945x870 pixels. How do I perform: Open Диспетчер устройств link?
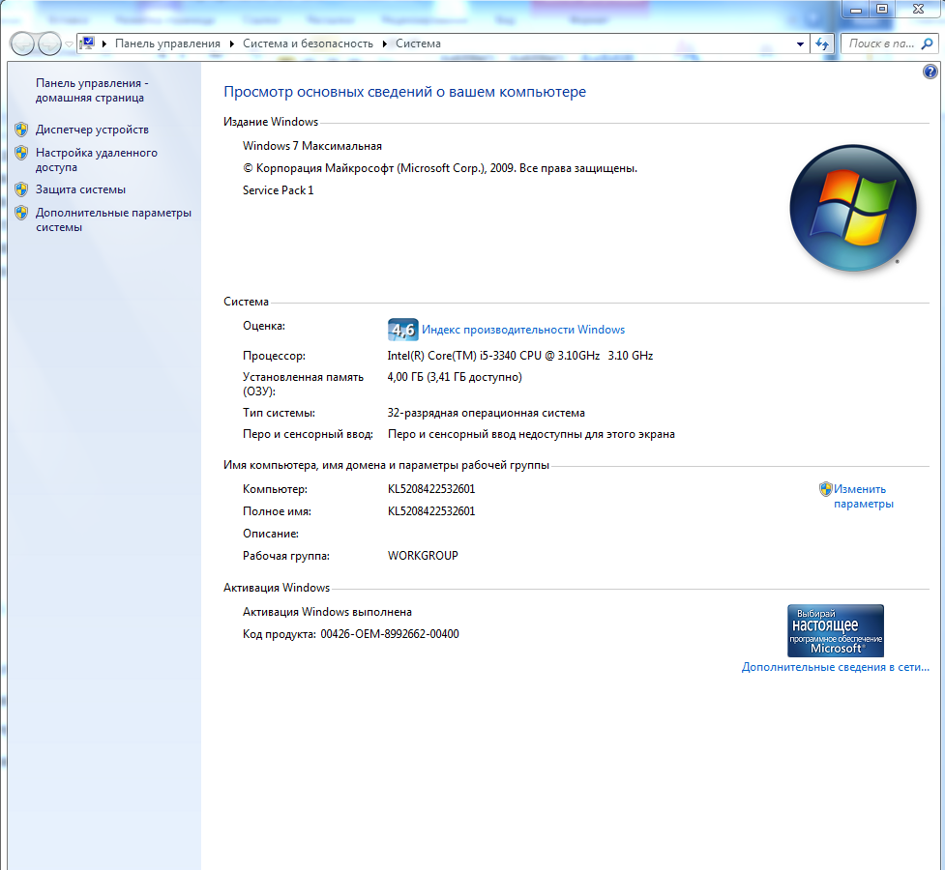pos(92,130)
